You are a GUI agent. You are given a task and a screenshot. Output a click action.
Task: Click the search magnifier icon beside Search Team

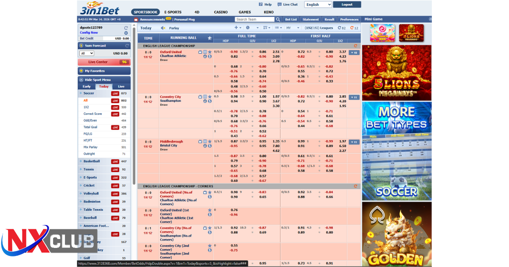[x=278, y=19]
